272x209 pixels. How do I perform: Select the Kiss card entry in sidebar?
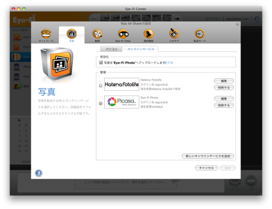pos(21,57)
